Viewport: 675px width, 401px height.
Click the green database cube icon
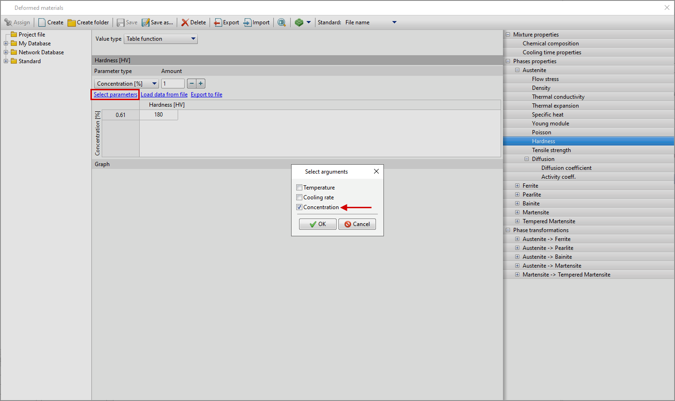tap(299, 22)
